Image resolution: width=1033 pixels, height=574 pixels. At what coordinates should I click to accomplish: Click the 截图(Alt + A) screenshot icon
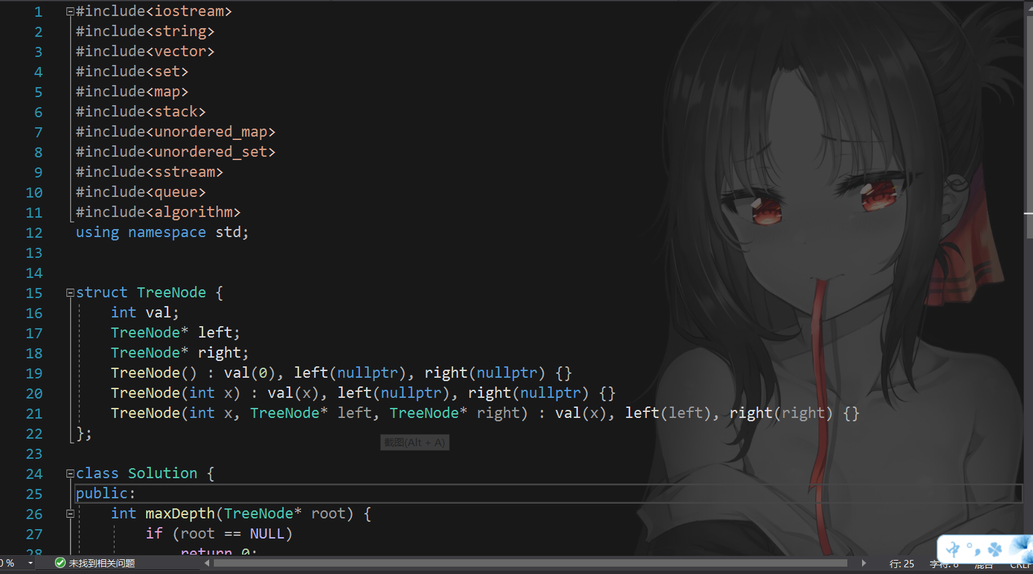click(x=414, y=442)
